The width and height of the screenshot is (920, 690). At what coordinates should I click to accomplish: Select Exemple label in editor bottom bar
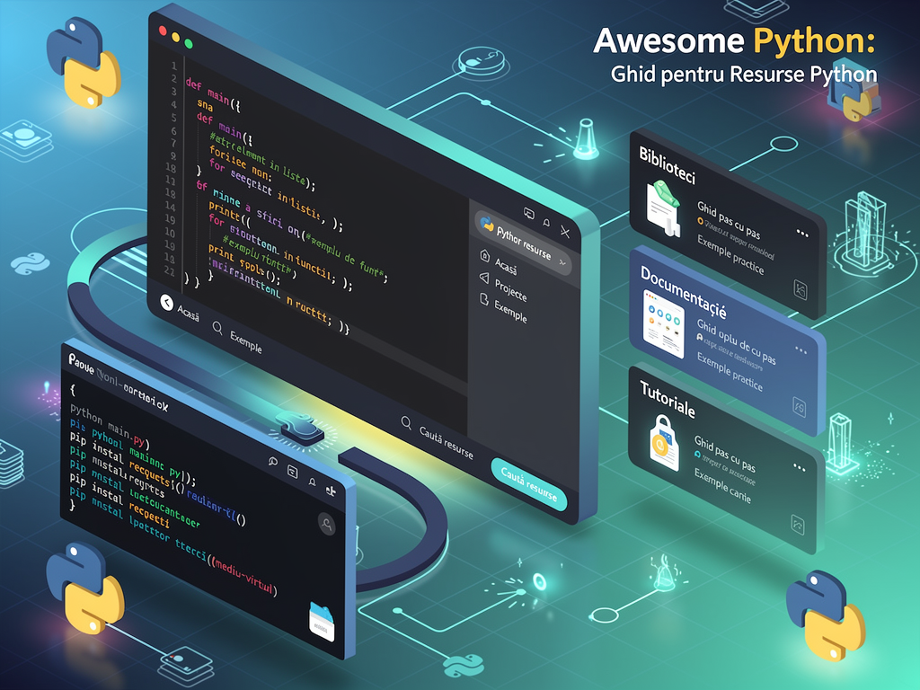tap(246, 342)
